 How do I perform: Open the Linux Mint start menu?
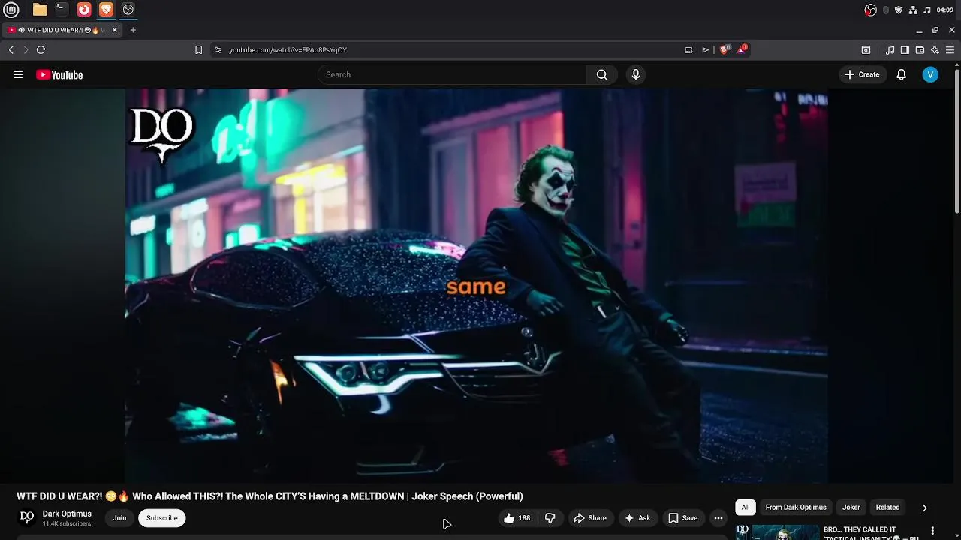[11, 10]
